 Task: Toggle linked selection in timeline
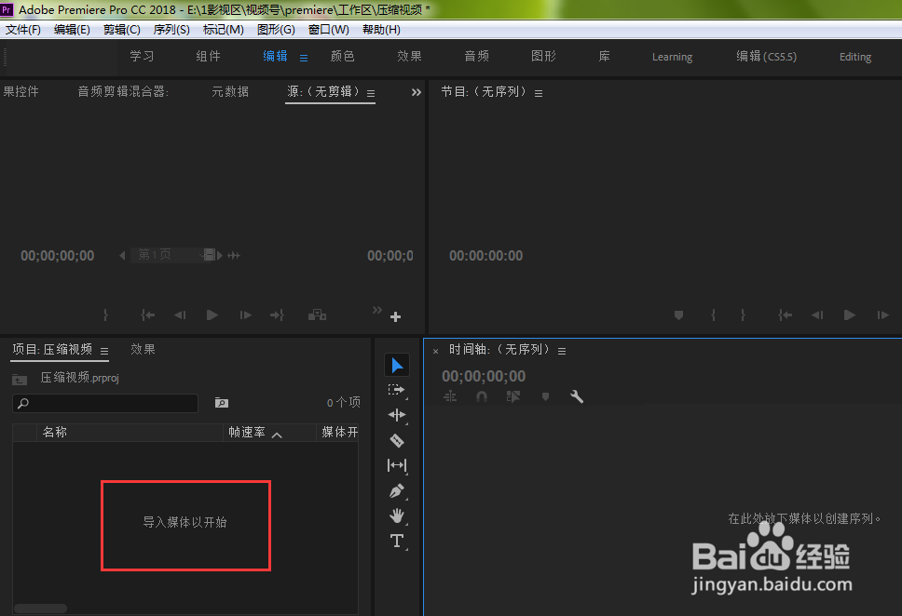(513, 396)
